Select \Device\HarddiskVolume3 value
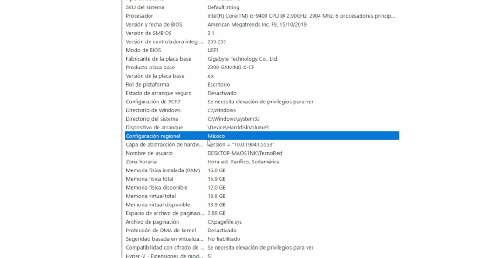 point(238,127)
